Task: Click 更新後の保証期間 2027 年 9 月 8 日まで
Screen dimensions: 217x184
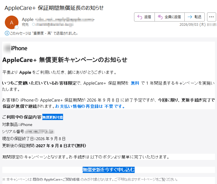Action: (44, 146)
